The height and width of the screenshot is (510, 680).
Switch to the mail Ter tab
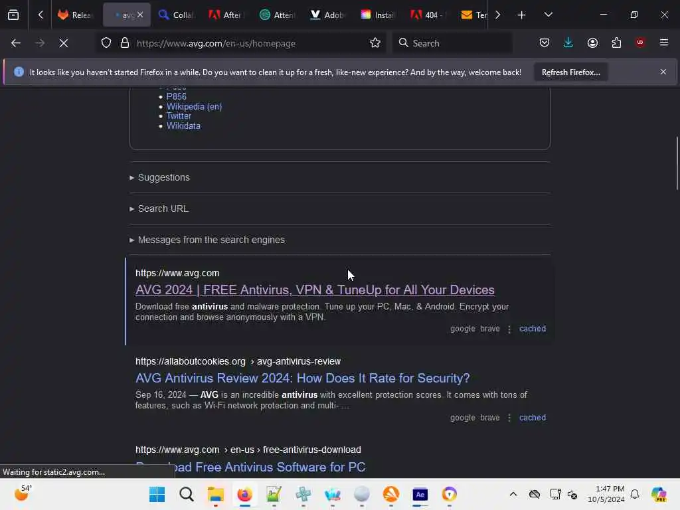(473, 15)
